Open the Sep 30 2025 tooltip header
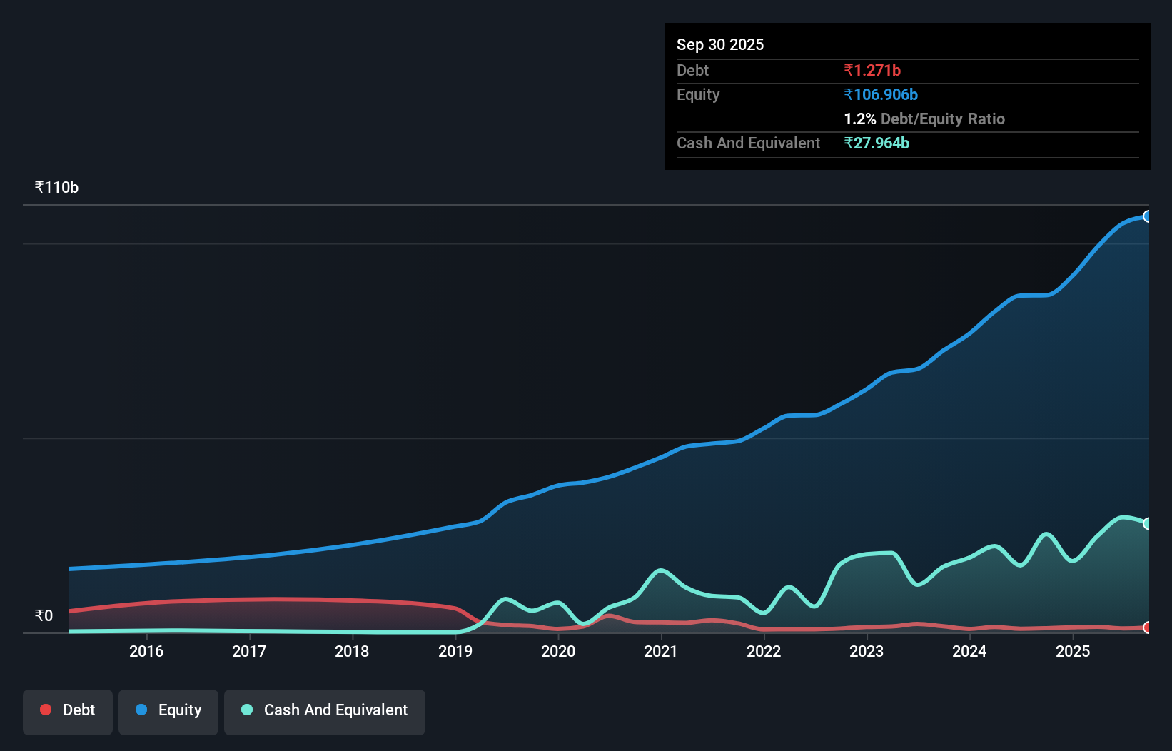The image size is (1172, 751). (x=720, y=44)
